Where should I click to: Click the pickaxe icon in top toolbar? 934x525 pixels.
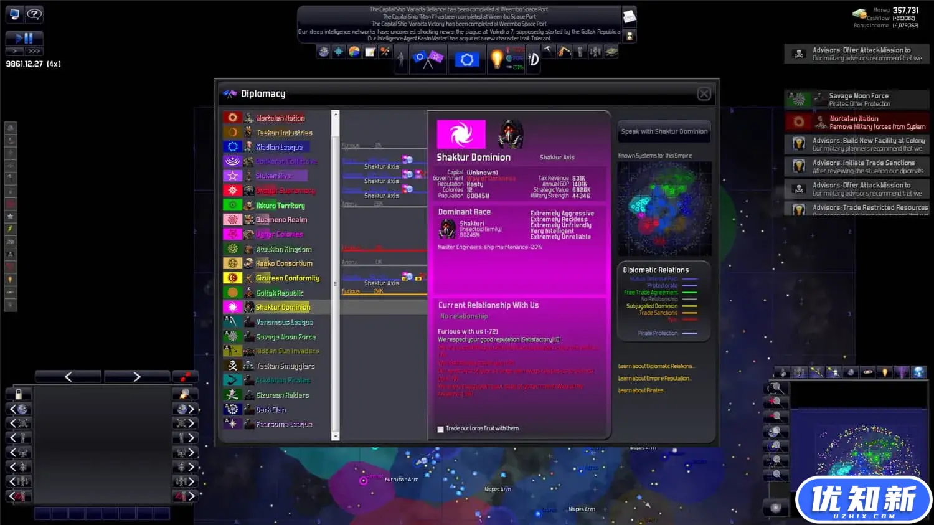click(548, 52)
